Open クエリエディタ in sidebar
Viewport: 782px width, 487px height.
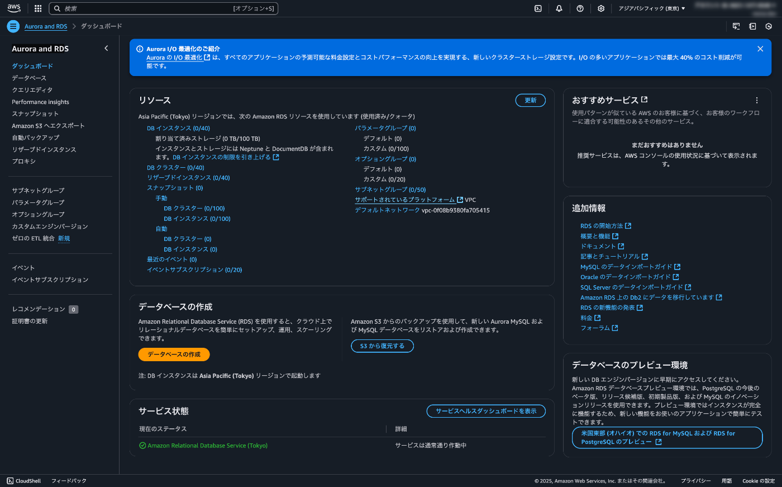coord(32,90)
